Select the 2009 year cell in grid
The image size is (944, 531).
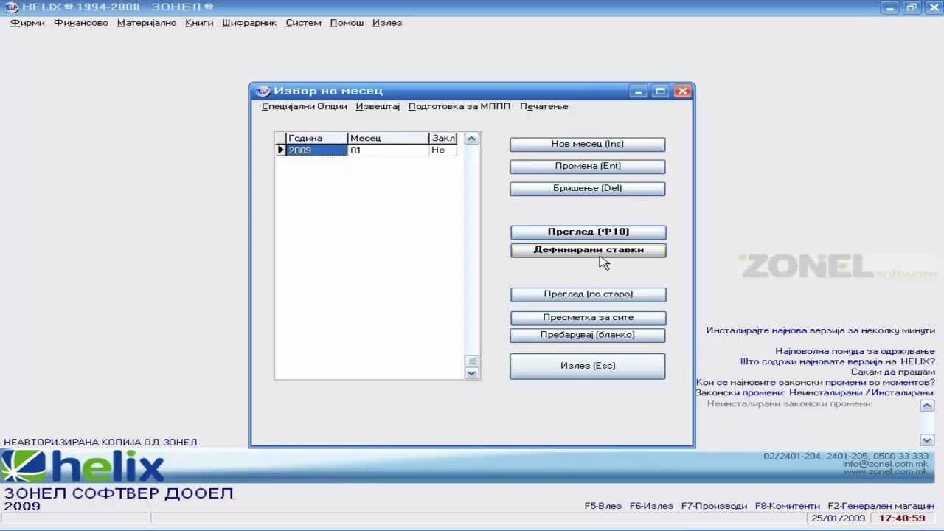click(x=316, y=150)
